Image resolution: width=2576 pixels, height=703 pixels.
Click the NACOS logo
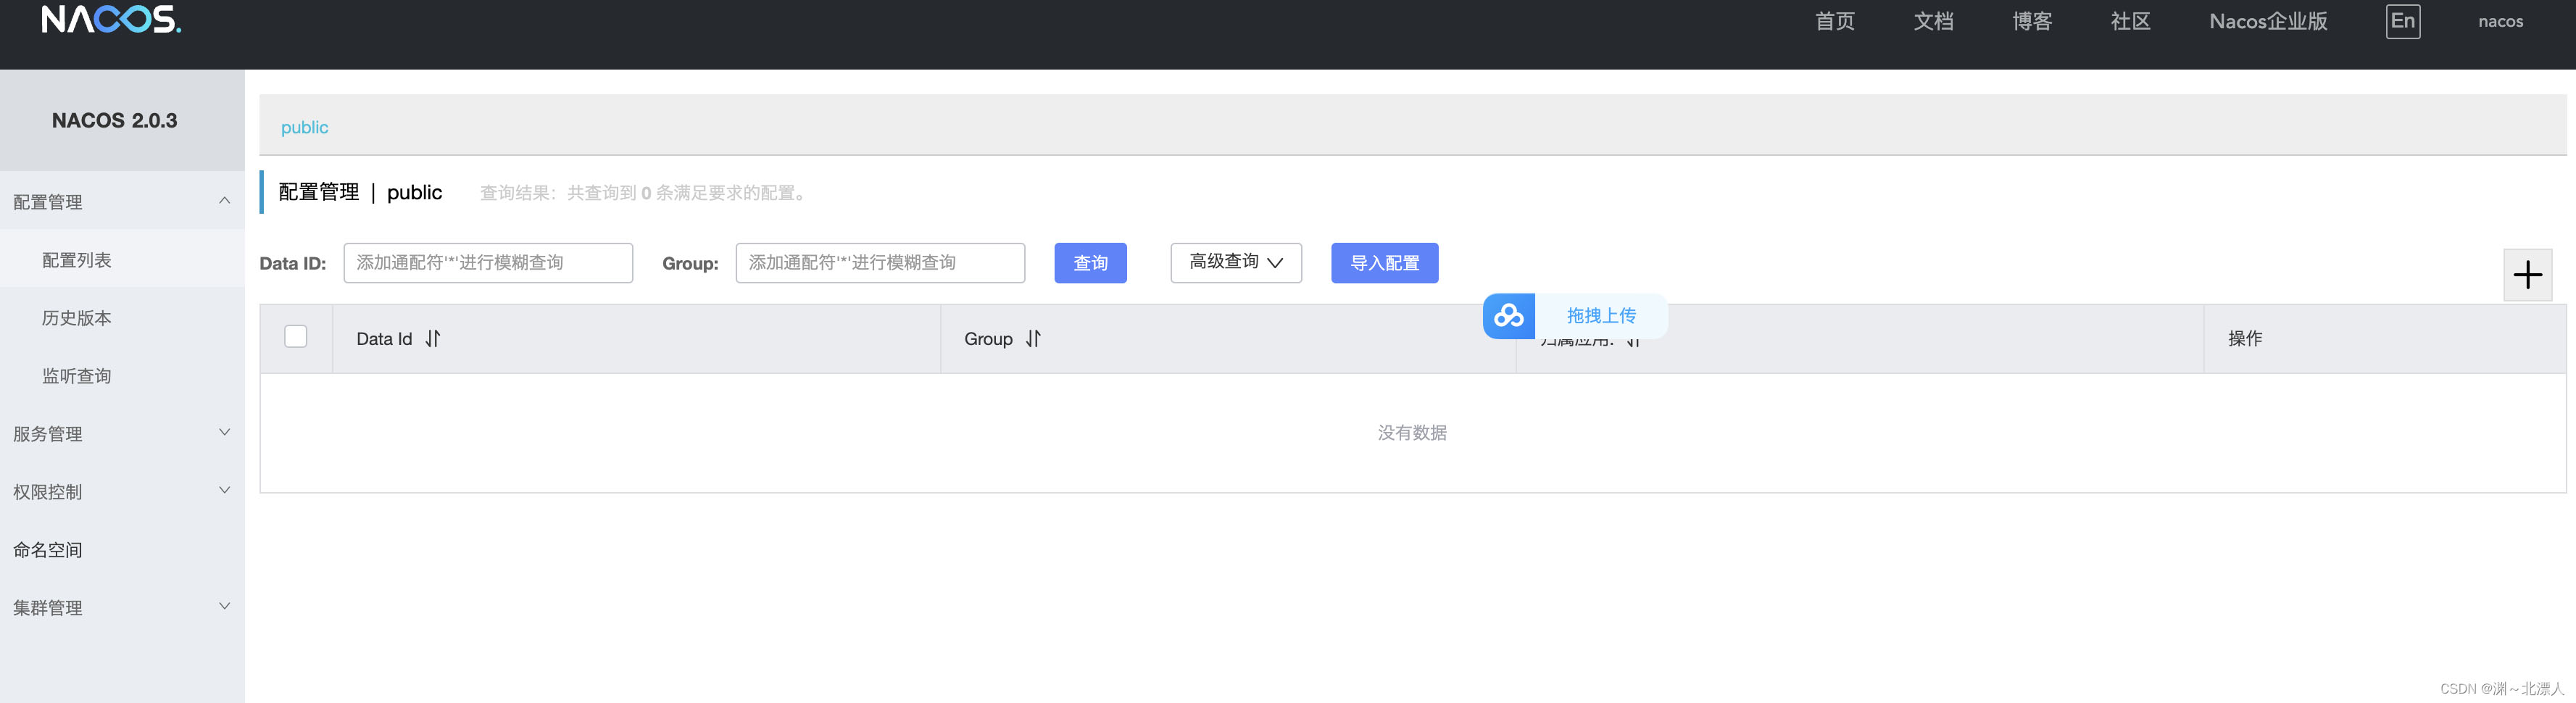(x=111, y=19)
